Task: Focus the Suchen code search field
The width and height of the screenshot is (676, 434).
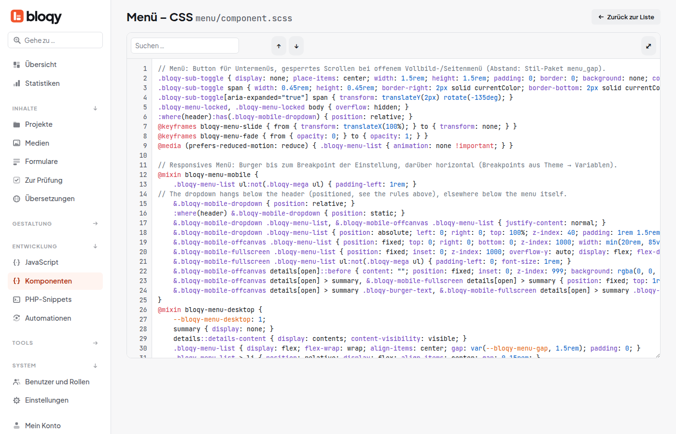Action: (185, 46)
